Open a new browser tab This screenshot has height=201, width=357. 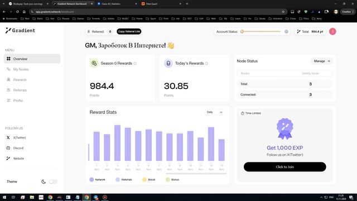[187, 4]
